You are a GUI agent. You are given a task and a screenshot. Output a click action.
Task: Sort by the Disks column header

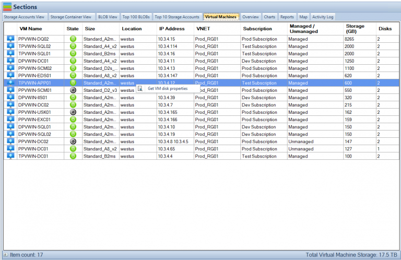coord(387,29)
